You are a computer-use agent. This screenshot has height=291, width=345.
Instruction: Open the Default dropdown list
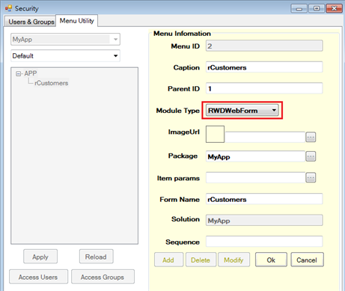pyautogui.click(x=65, y=56)
